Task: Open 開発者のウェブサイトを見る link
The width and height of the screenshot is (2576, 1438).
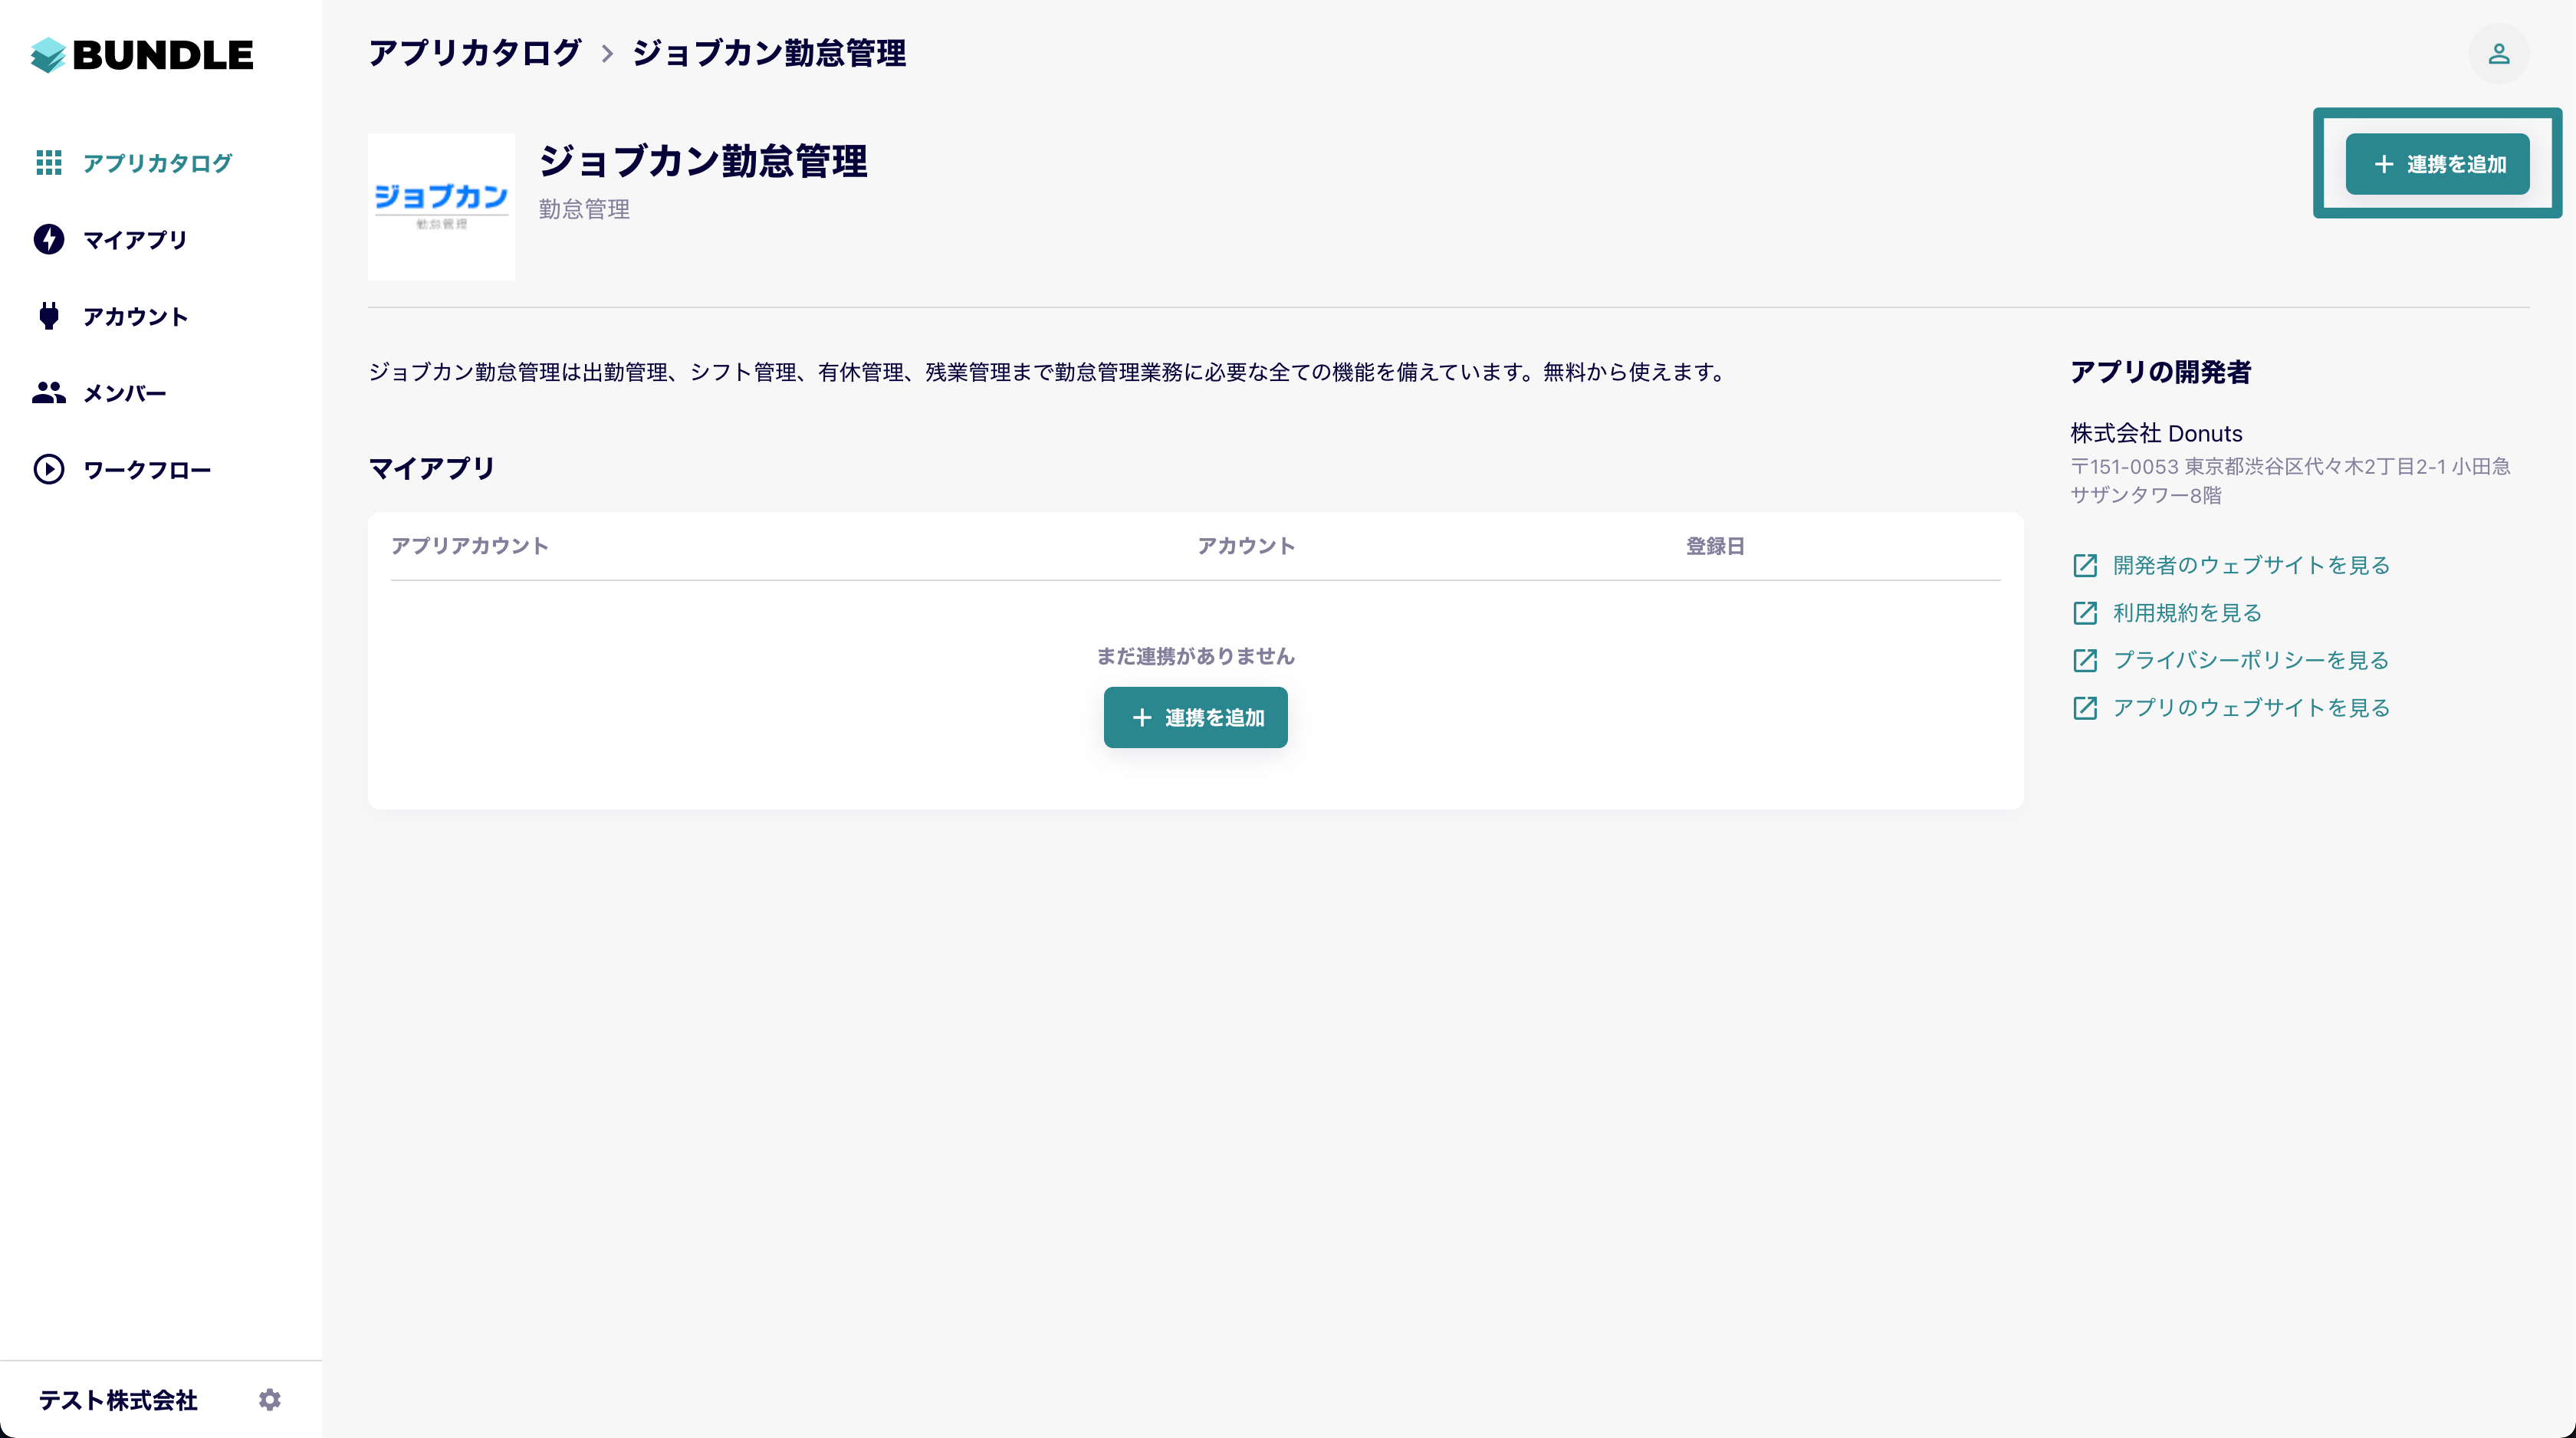Action: tap(2251, 565)
